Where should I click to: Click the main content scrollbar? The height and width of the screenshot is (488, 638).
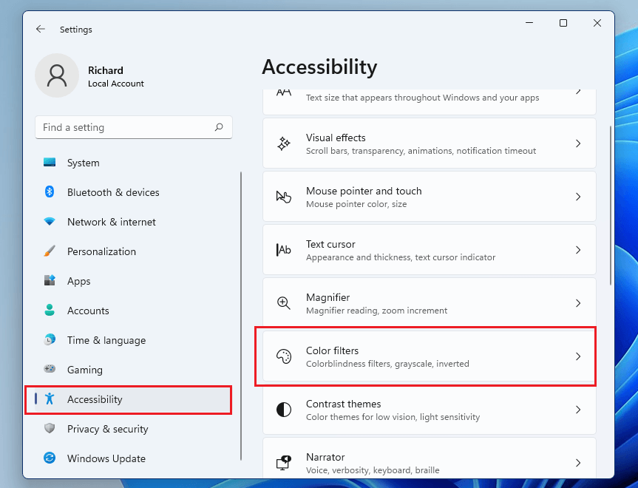pyautogui.click(x=611, y=206)
